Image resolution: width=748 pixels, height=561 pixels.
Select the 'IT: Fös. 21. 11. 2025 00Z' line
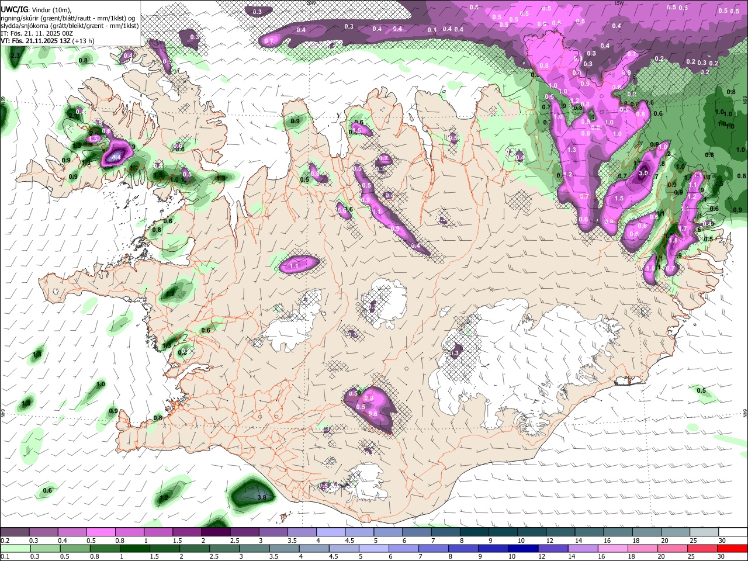pos(37,33)
